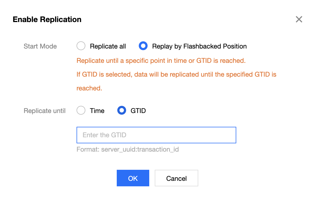Click the "Replicate all" option label text
Viewport: 315px width, 199px height.
click(x=108, y=46)
